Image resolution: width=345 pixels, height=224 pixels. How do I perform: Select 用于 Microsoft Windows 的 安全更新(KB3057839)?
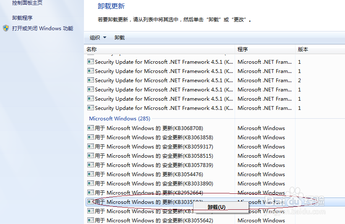pos(154,165)
